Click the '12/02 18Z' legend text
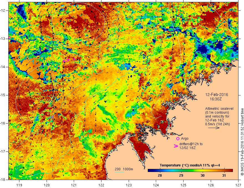244x188 pixels. click(x=187, y=148)
